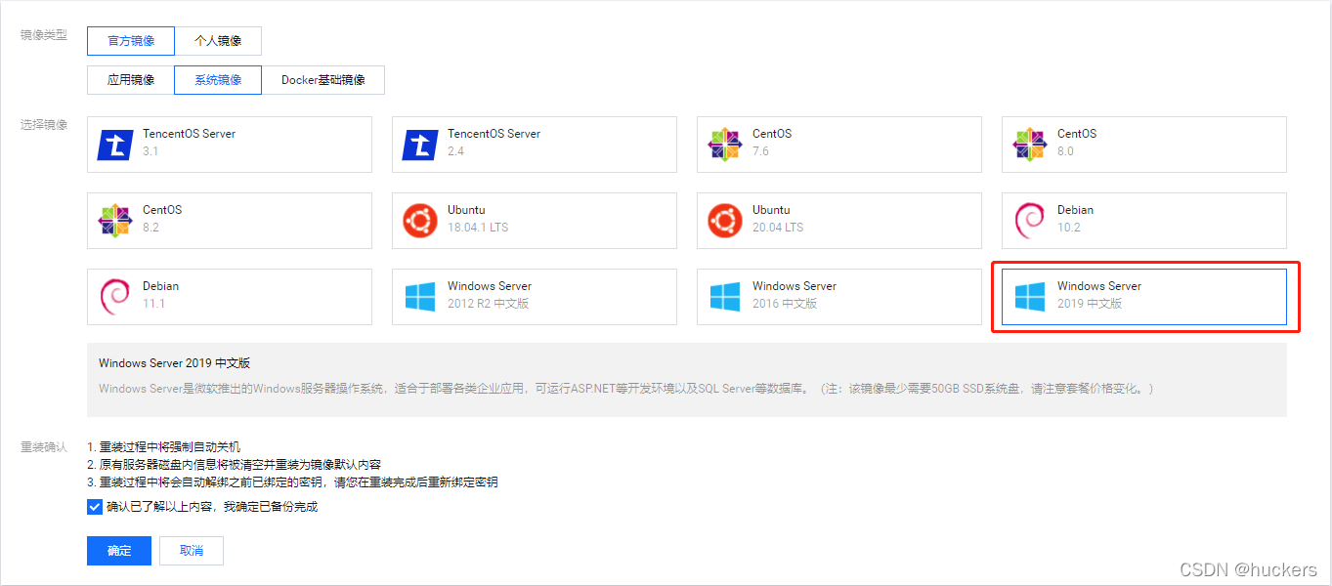
Task: Click the '选择镜像' label
Action: (44, 125)
